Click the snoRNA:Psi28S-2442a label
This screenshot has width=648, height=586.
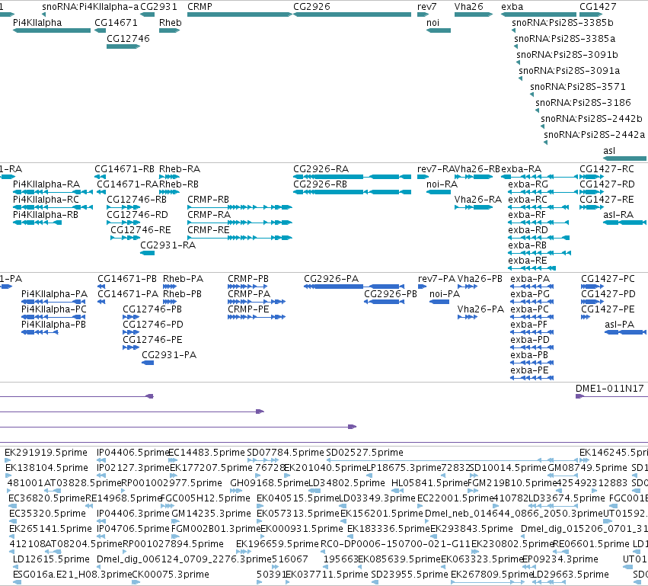click(x=594, y=135)
